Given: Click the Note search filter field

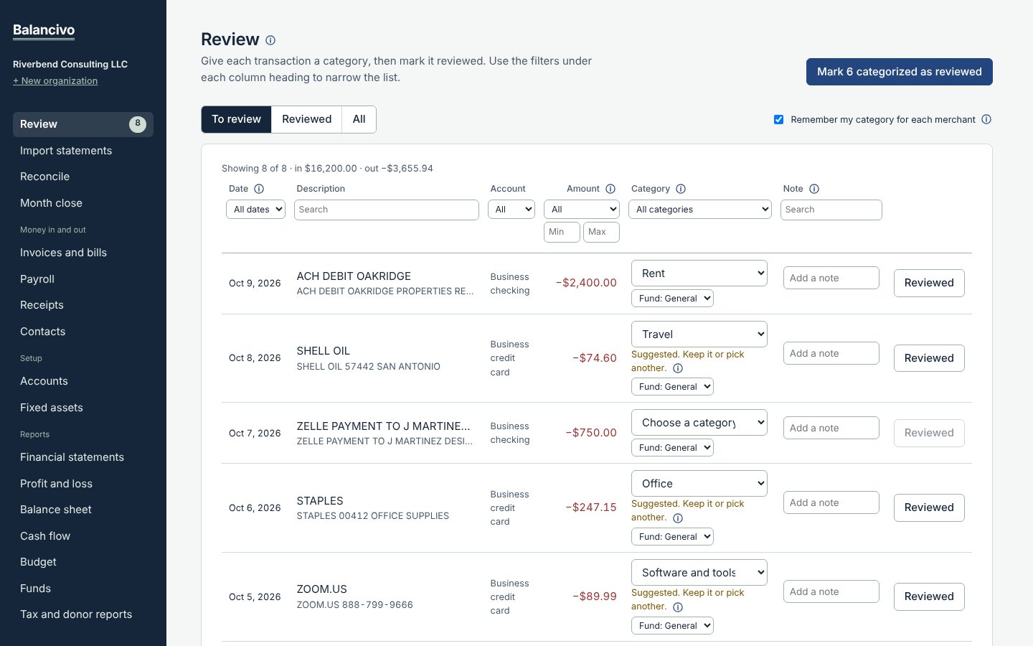Looking at the screenshot, I should tap(831, 210).
